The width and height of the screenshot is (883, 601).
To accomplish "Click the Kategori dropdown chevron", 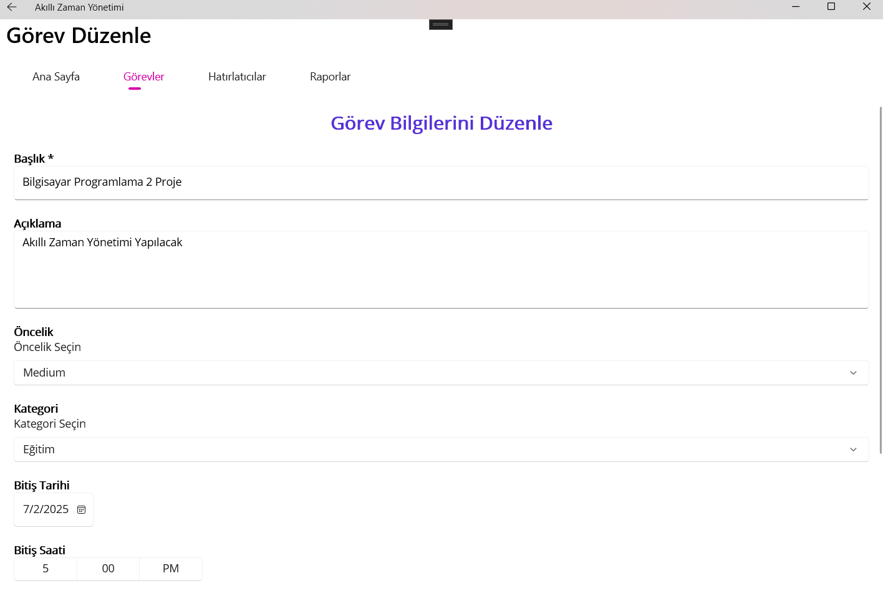I will 853,449.
